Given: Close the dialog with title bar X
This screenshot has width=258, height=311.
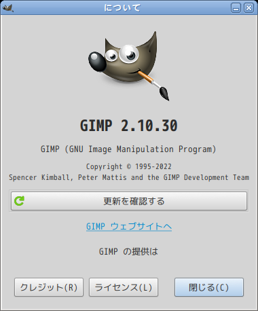Looking at the screenshot, I should 248,8.
